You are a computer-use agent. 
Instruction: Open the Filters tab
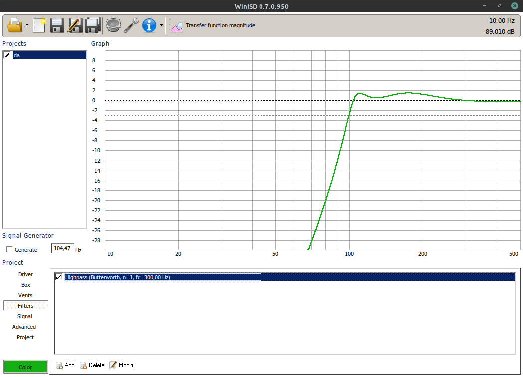(25, 306)
